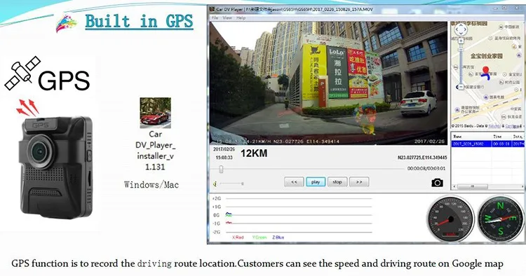Open the View menu
This screenshot has width=526, height=276.
pos(227,18)
